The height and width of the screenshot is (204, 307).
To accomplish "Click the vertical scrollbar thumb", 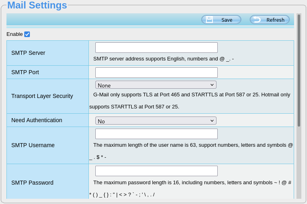I will click(299, 70).
